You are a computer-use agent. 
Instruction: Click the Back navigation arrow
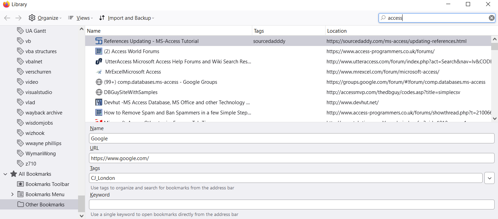[x=7, y=18]
